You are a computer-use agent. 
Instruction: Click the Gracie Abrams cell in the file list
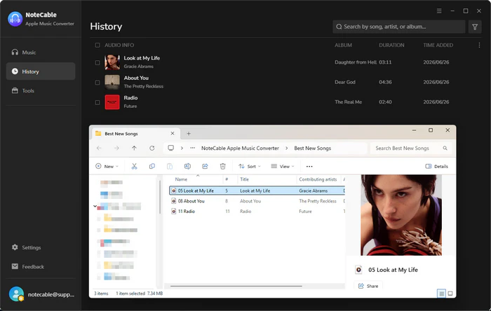point(313,191)
